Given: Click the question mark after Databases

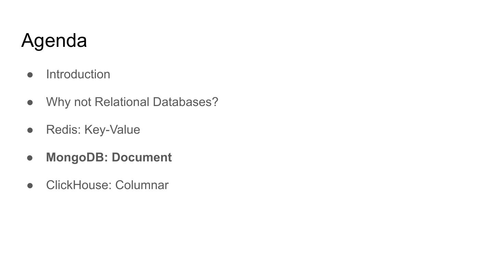Looking at the screenshot, I should [215, 102].
